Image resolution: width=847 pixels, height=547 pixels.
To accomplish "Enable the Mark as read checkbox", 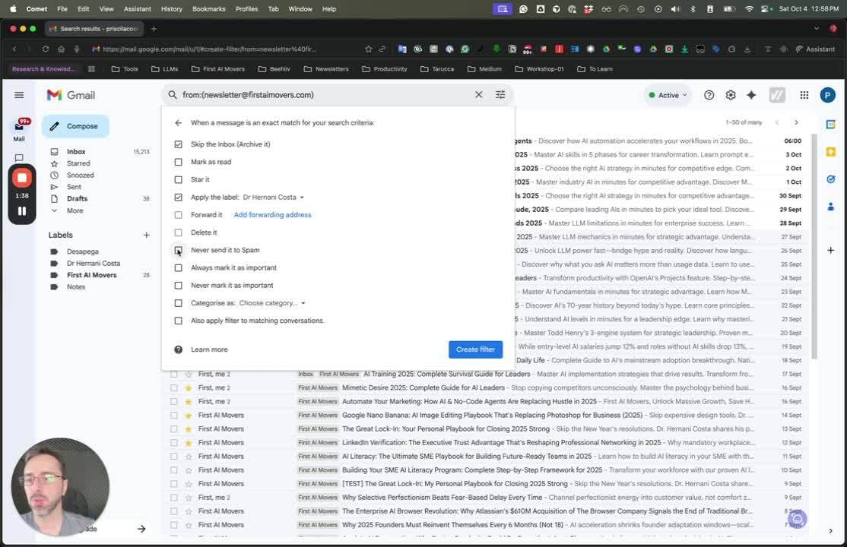I will (179, 162).
